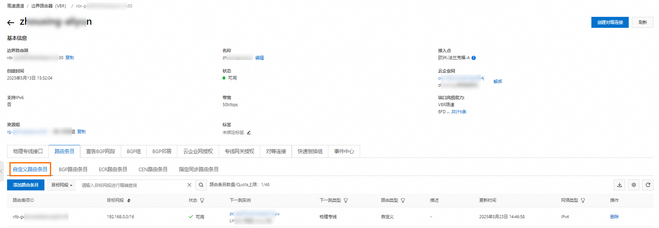The height and width of the screenshot is (228, 659).
Task: Select the 路由条目 tab
Action: pos(64,151)
